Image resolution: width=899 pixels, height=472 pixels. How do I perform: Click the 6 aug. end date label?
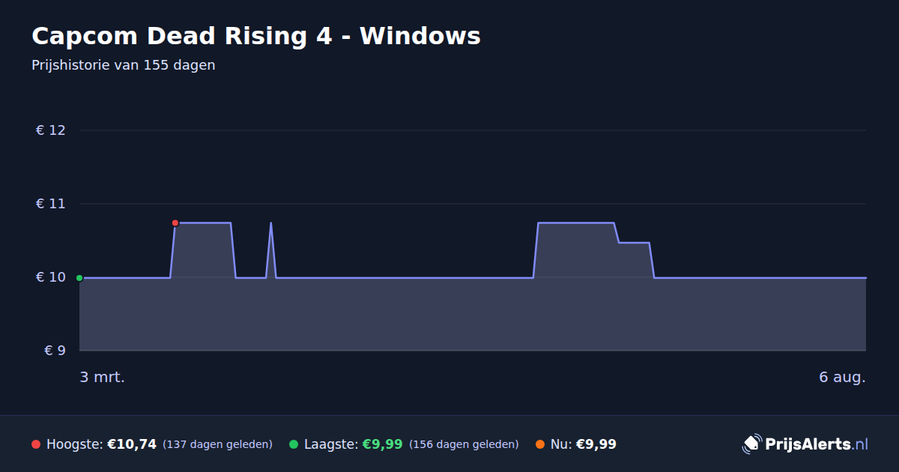842,377
